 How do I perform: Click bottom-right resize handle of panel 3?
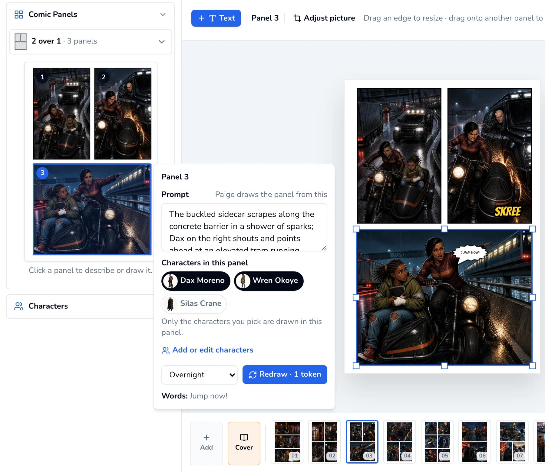pyautogui.click(x=533, y=366)
